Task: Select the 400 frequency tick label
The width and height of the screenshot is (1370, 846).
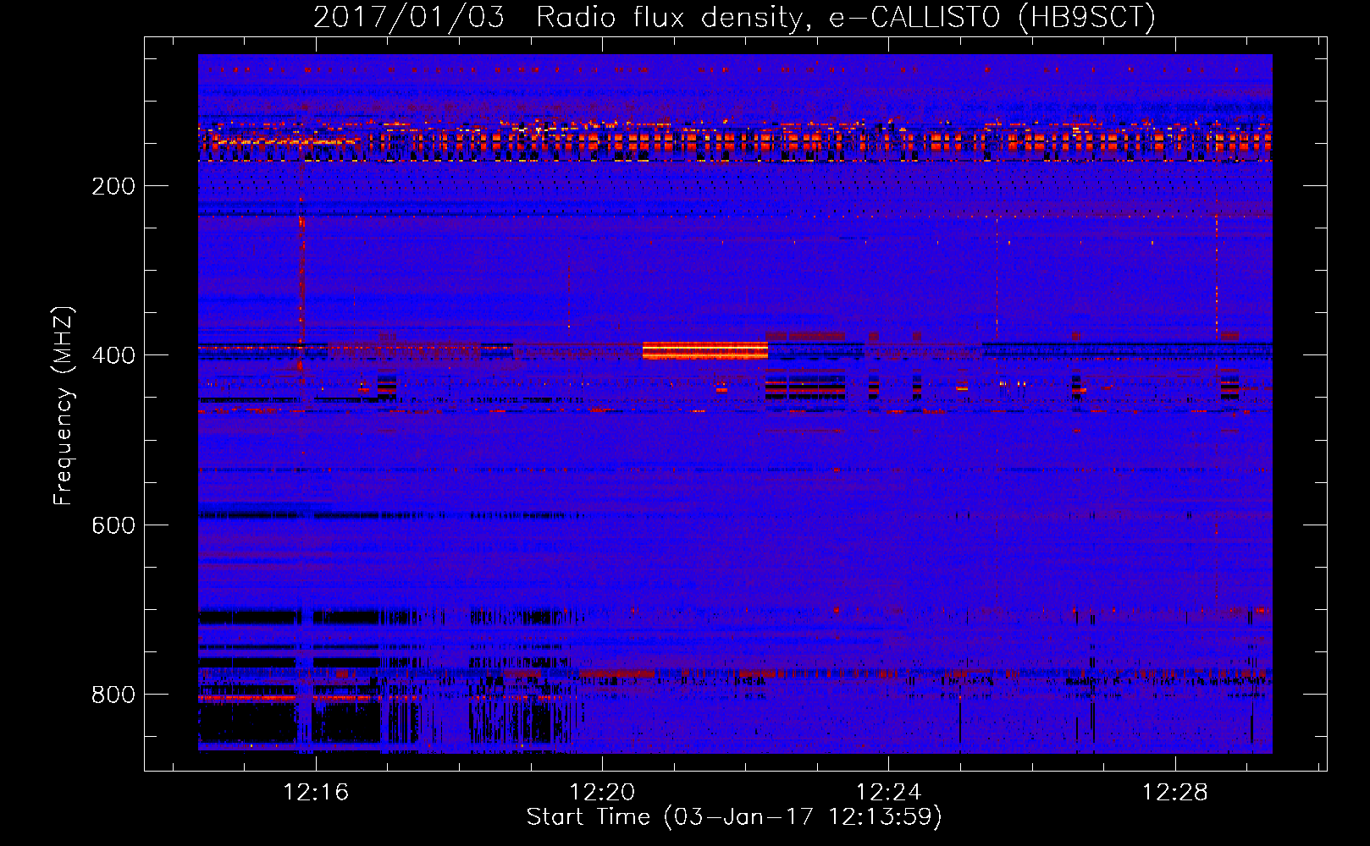Action: pos(113,355)
